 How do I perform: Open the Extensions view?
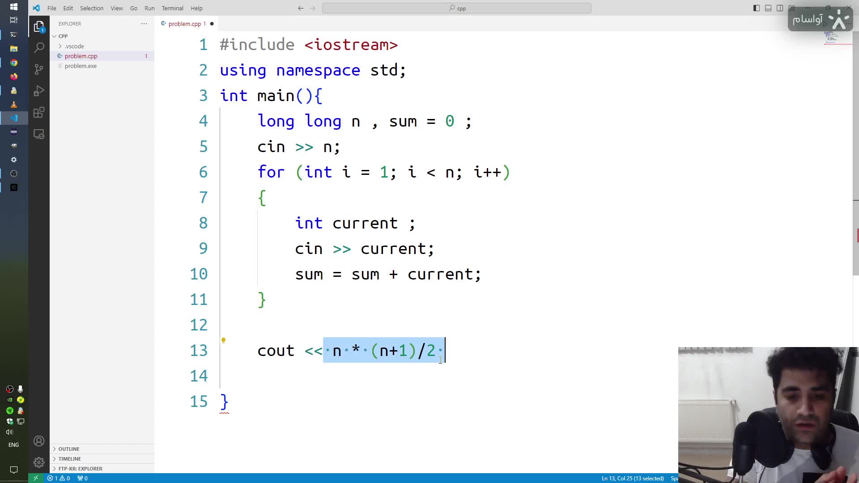point(39,112)
